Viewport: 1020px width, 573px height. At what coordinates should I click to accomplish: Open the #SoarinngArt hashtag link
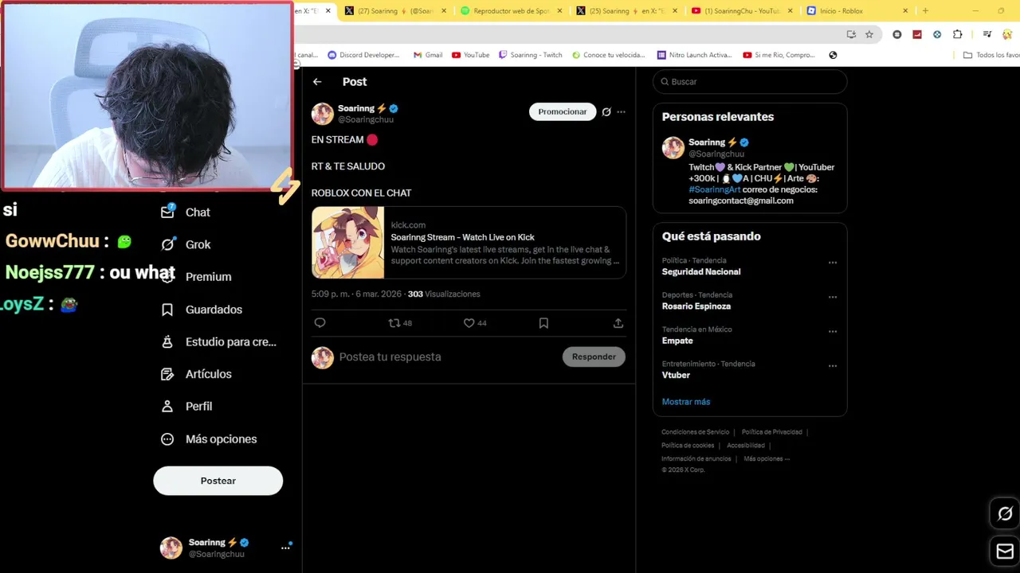(715, 189)
